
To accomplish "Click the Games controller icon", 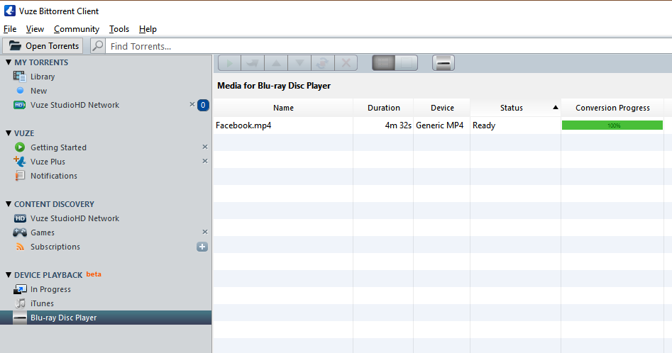I will tap(20, 232).
